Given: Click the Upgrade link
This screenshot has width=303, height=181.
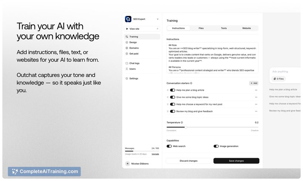Looking at the screenshot, I should 155,154.
